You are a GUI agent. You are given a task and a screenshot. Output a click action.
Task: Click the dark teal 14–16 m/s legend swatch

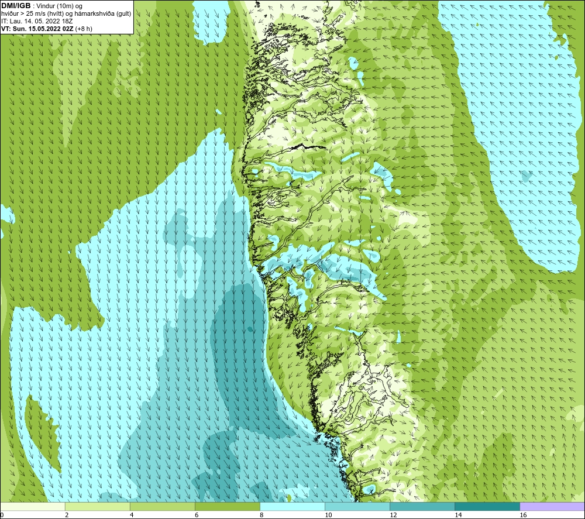click(487, 506)
